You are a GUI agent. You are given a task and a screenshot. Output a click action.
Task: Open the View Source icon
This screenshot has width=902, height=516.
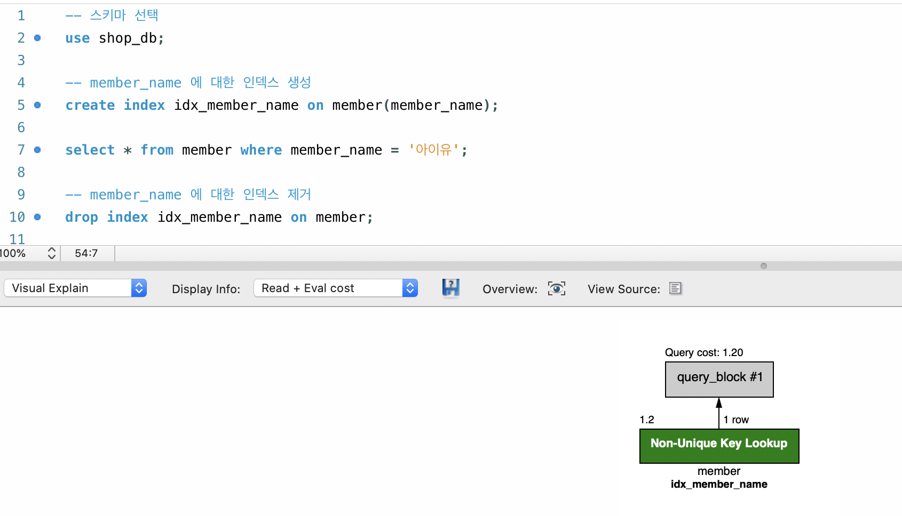(x=676, y=288)
